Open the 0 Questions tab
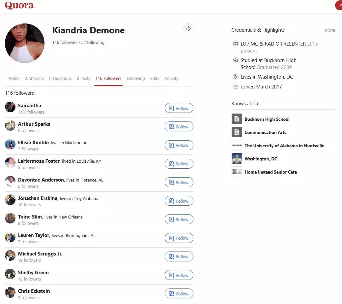342x304 pixels. pos(60,79)
